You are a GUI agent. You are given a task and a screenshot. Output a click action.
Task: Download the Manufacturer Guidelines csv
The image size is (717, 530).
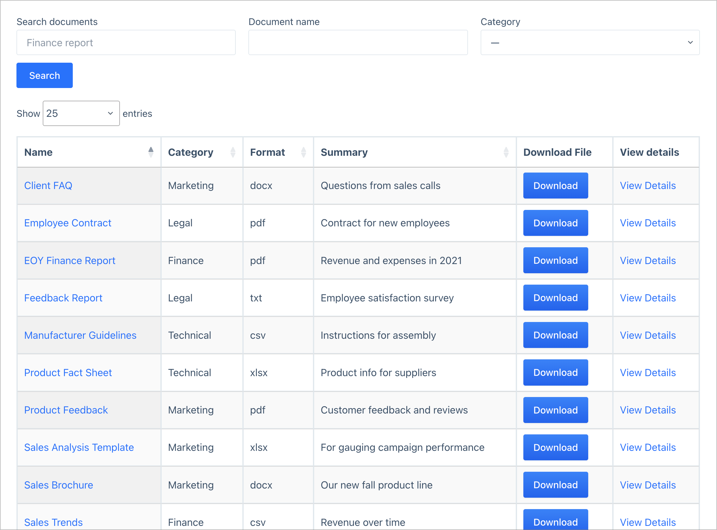[x=555, y=335]
